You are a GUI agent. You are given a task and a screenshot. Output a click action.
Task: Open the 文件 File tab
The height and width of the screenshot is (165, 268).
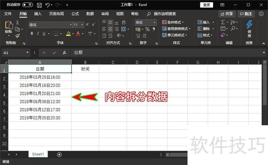[x=8, y=14]
